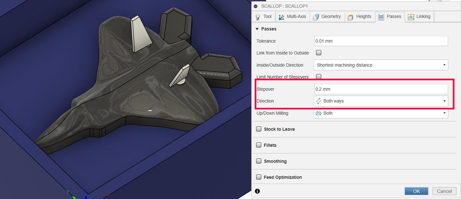The width and height of the screenshot is (461, 199).
Task: Enable the Feed Optimization checkbox
Action: [259, 177]
